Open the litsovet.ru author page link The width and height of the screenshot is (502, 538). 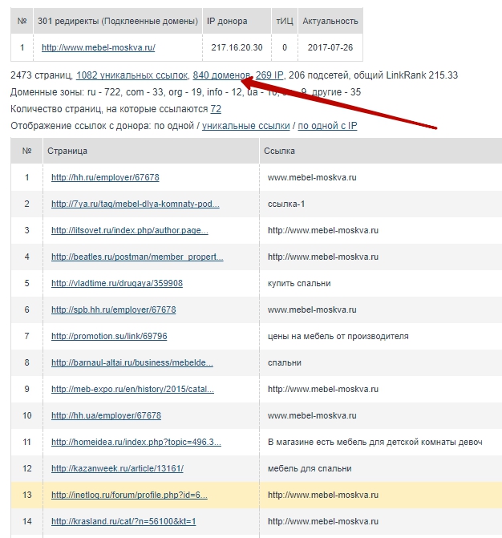tap(129, 230)
